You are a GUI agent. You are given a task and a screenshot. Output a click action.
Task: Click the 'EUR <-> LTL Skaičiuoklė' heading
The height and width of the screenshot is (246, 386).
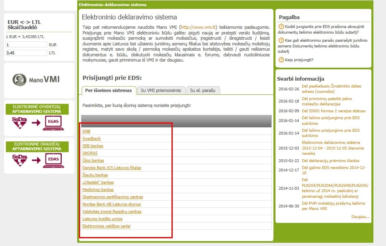[x=24, y=25]
